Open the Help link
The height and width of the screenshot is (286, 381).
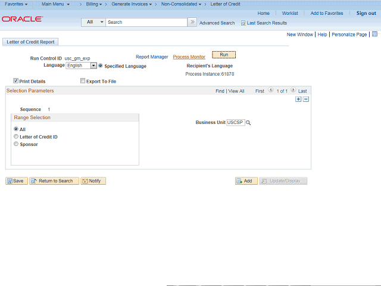(322, 35)
